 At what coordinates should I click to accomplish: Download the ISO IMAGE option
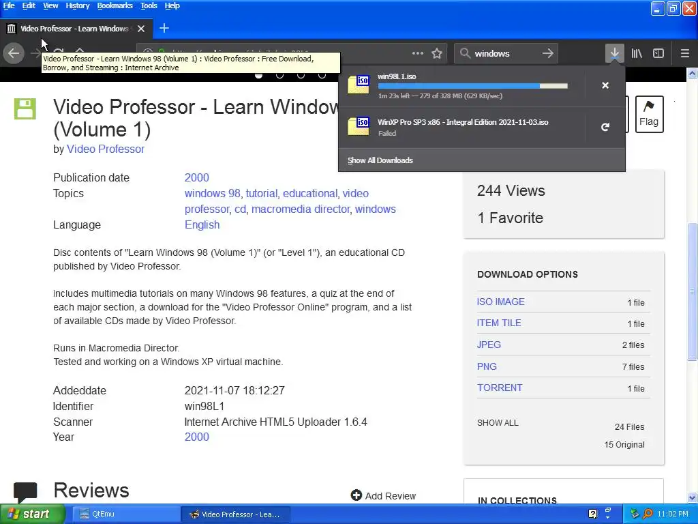point(500,302)
